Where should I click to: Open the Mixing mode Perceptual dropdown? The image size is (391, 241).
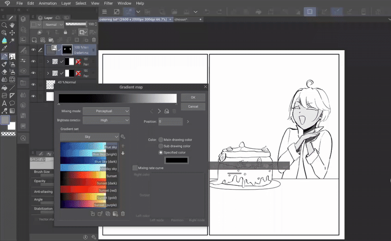pos(106,111)
